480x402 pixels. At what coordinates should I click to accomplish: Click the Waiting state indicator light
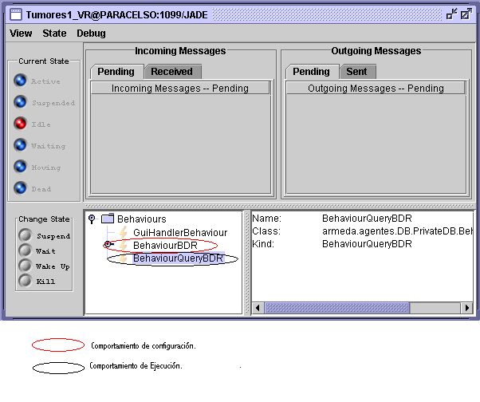coord(21,145)
